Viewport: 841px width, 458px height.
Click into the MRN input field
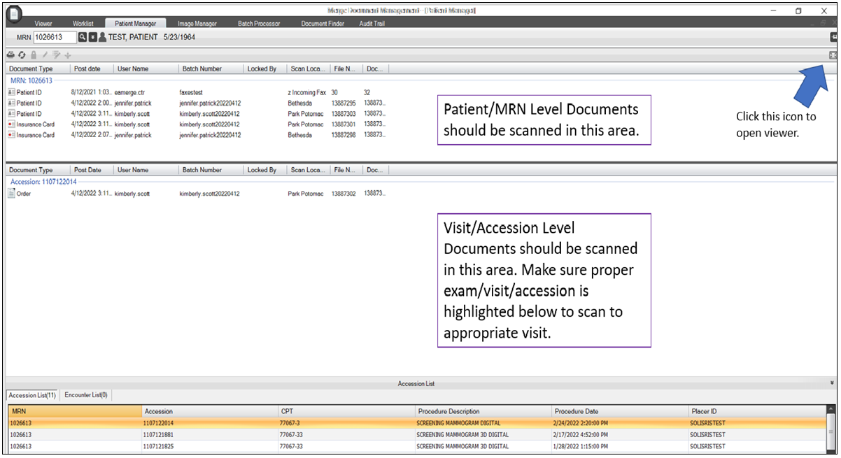(55, 37)
